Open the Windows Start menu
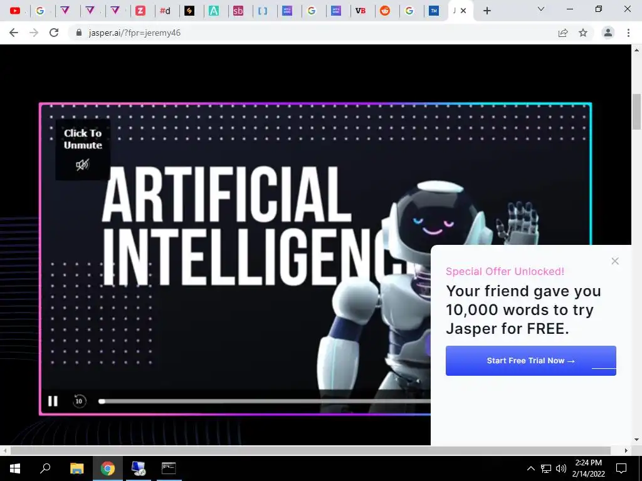Screen dimensions: 642x481 (x=15, y=468)
